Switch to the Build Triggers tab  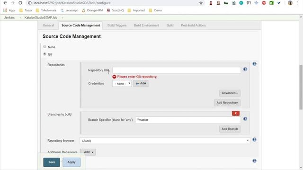117,25
